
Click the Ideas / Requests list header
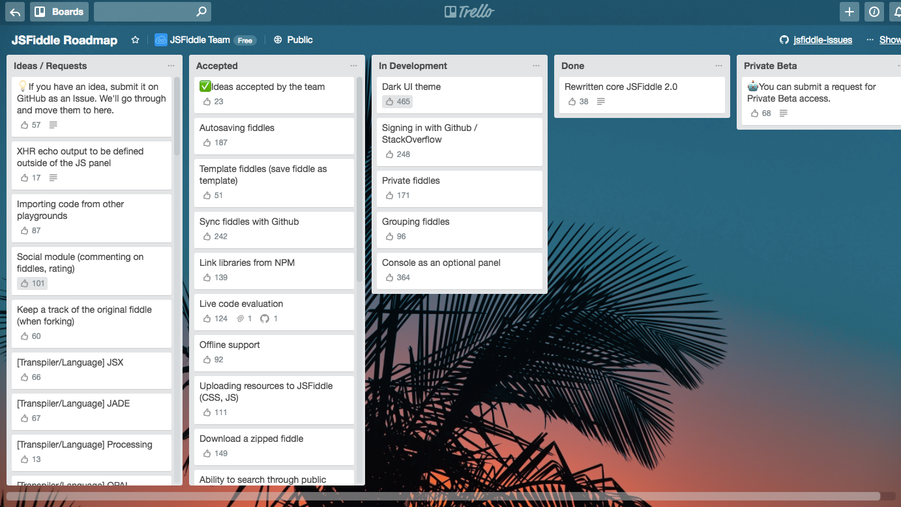pos(50,66)
